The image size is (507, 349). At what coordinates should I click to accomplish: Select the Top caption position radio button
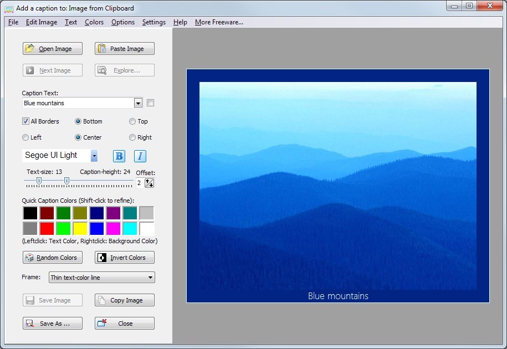(x=132, y=121)
